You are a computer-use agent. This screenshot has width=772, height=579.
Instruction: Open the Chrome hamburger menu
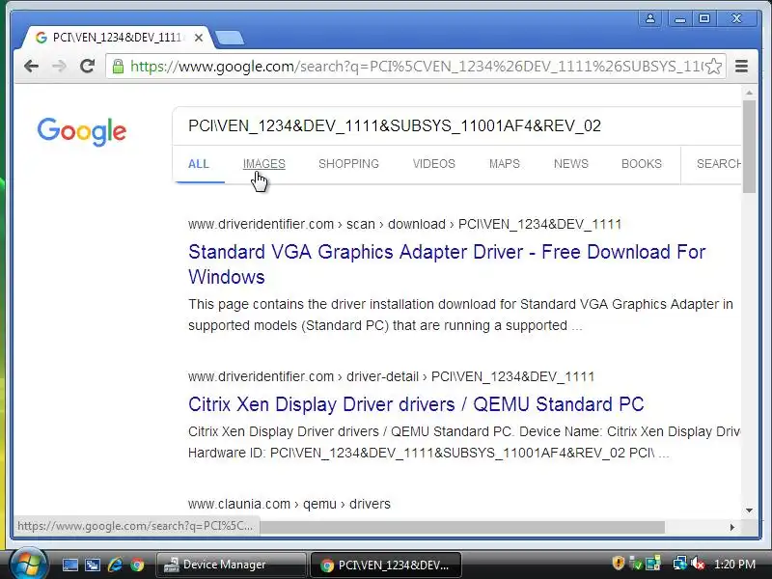pyautogui.click(x=741, y=66)
